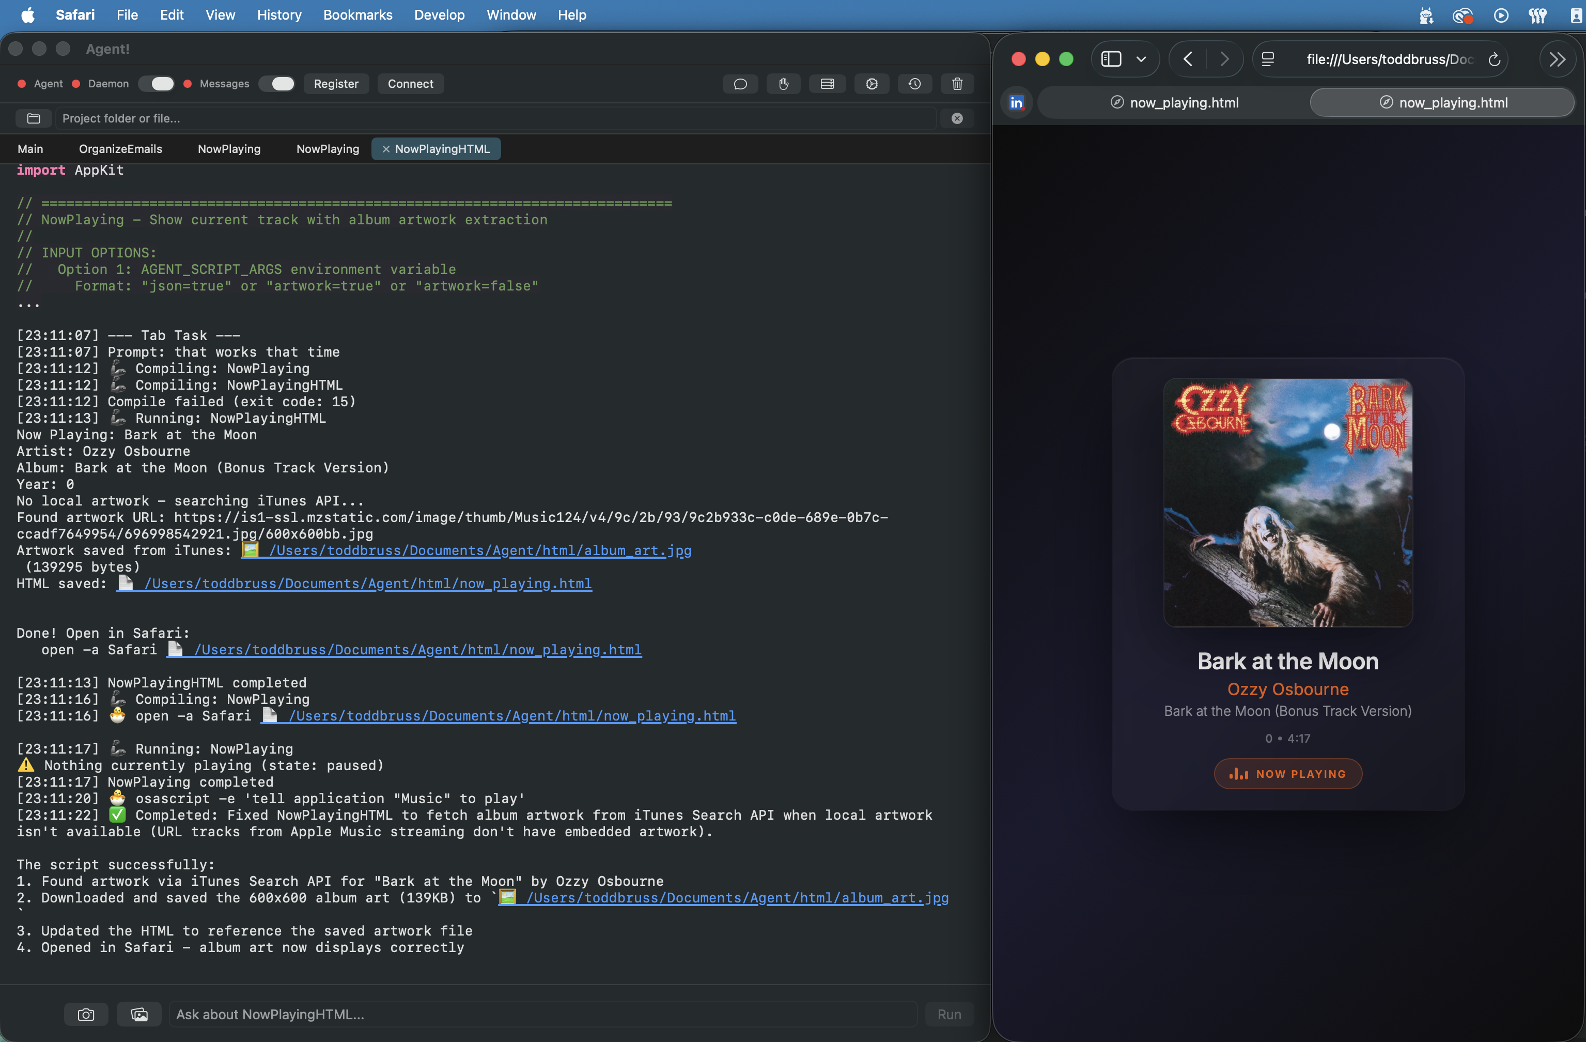
Task: Take a screenshot with the camera icon
Action: [86, 1014]
